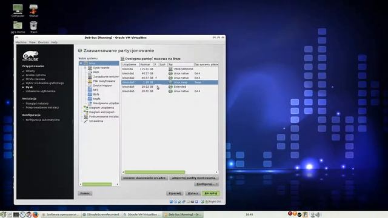Open the thunar desktop icon
388x218 pixels.
[x=33, y=11]
